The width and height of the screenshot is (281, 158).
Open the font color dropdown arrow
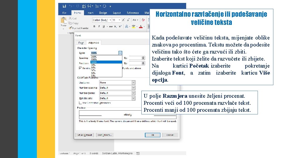(x=144, y=27)
